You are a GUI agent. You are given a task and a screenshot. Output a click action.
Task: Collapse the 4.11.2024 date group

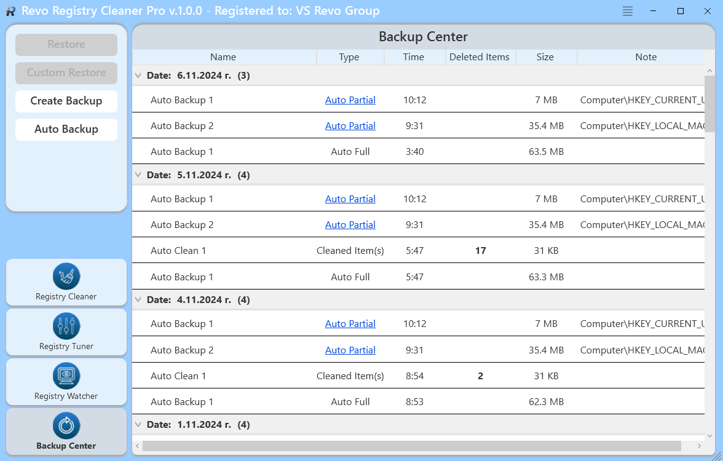138,300
